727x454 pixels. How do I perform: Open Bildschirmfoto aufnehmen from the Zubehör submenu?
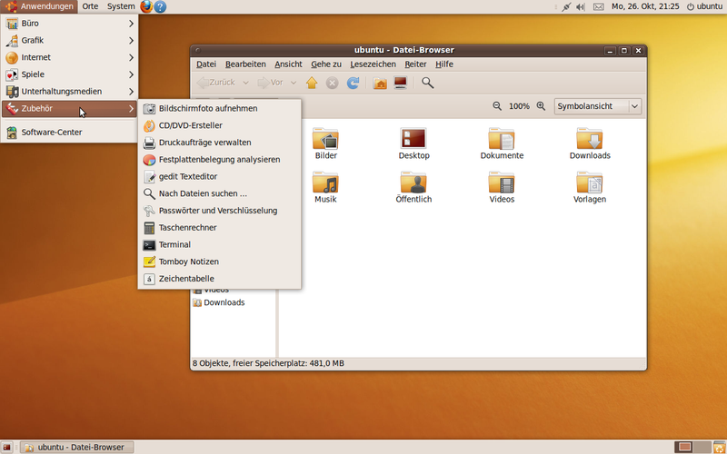[219, 108]
